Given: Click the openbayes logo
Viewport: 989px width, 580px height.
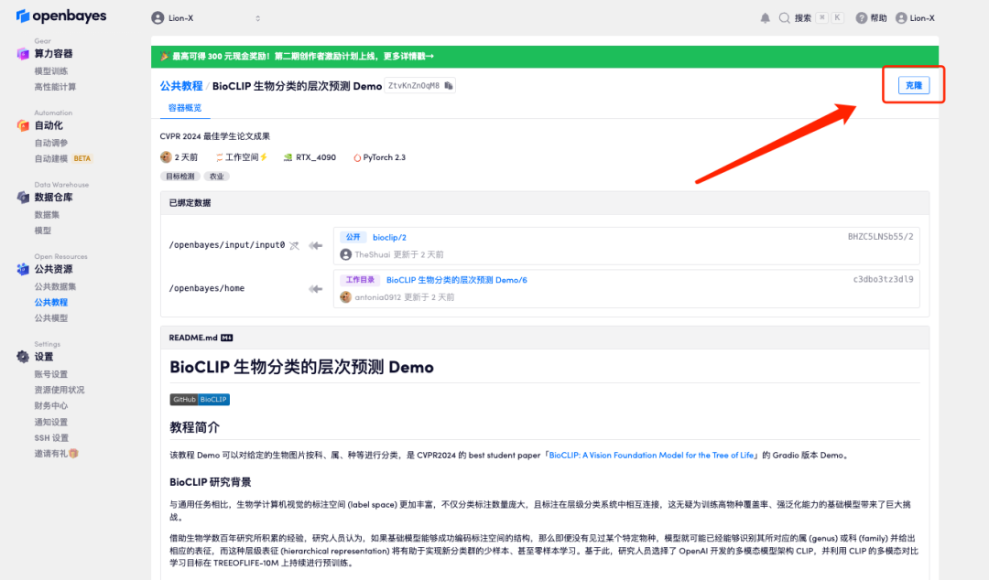Looking at the screenshot, I should pyautogui.click(x=61, y=16).
